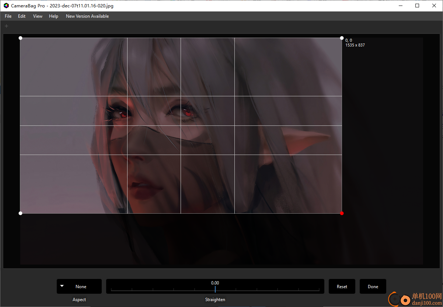Open the Edit menu
443x307 pixels.
pos(22,16)
